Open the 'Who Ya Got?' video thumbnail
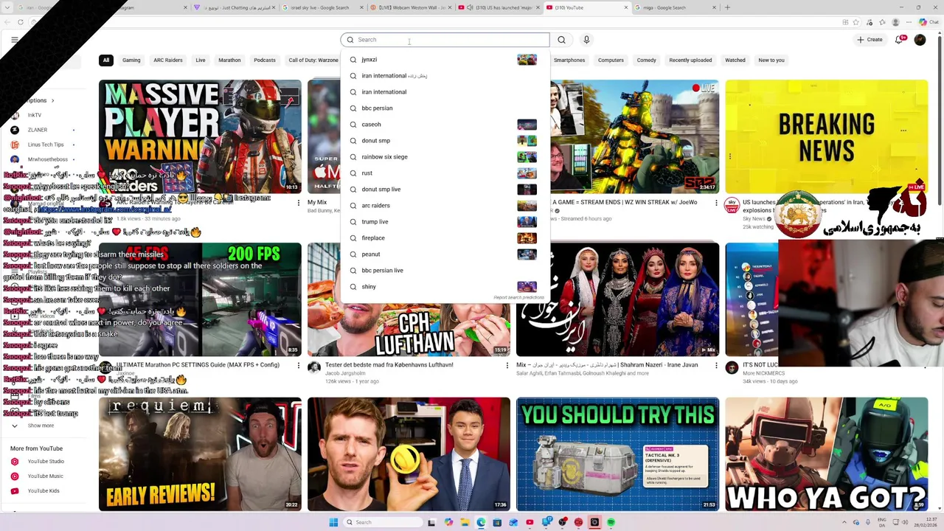Screen dimensions: 944x531 pos(826,454)
